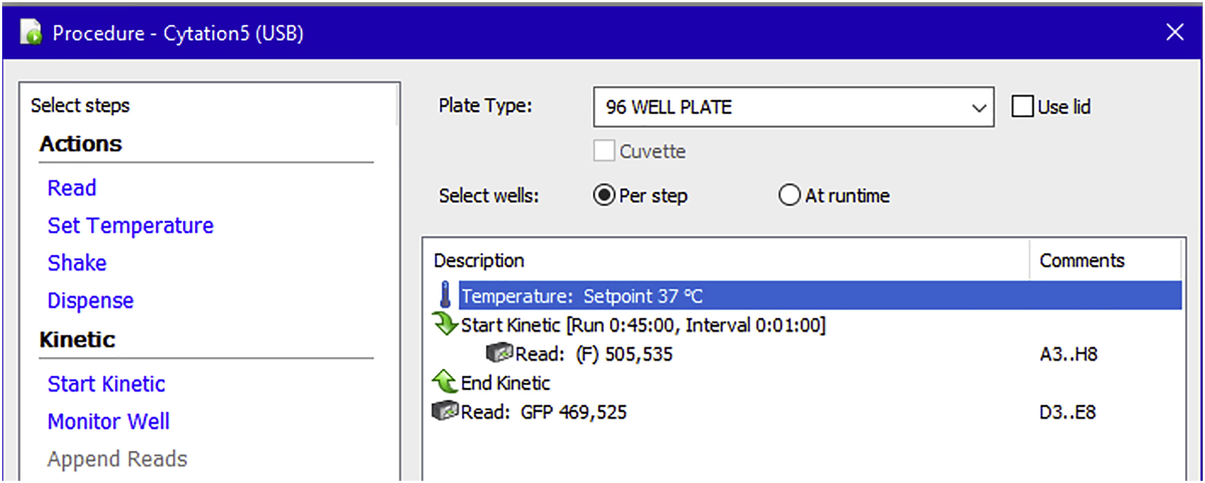Choose the At runtime radio option
1205x483 pixels.
coord(789,195)
